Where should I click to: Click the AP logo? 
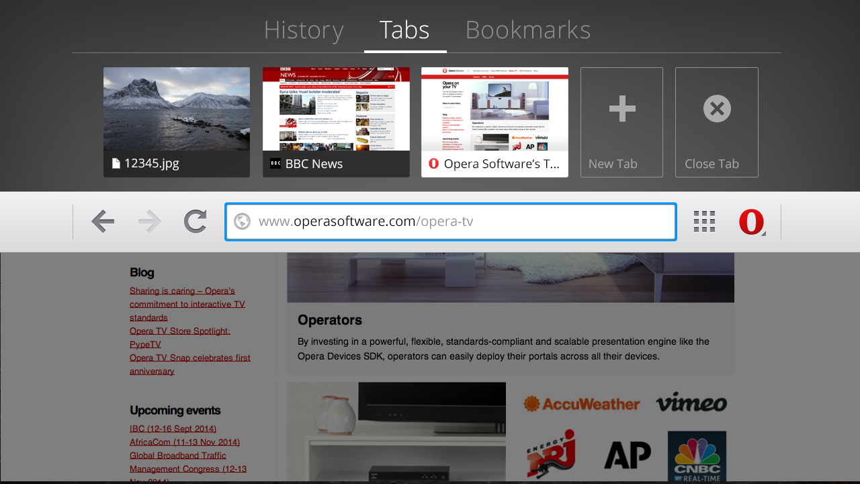point(628,455)
